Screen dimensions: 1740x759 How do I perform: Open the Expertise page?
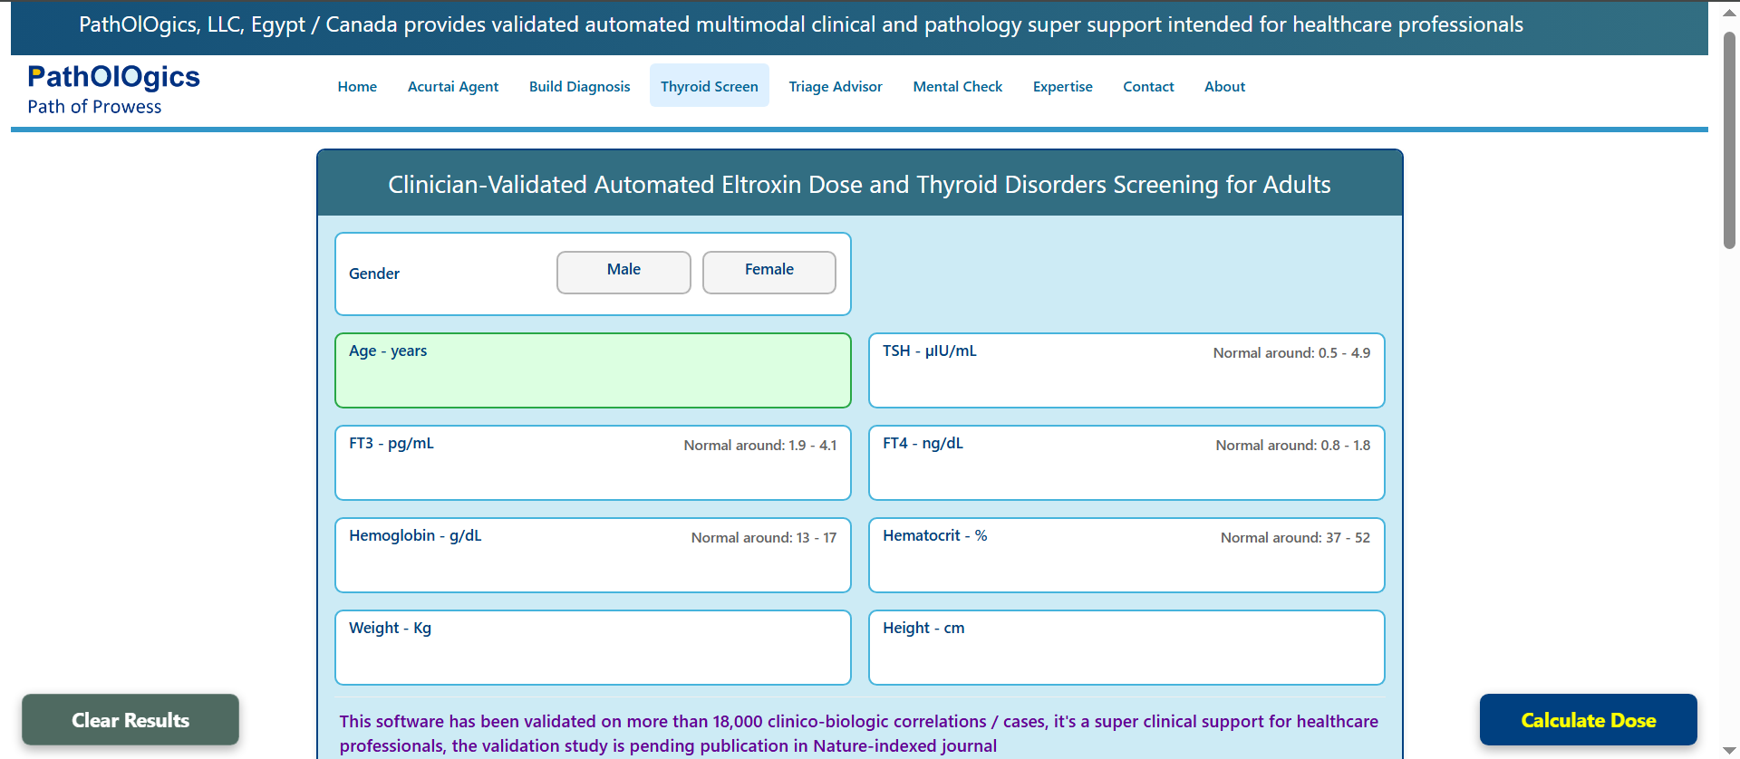click(1063, 86)
